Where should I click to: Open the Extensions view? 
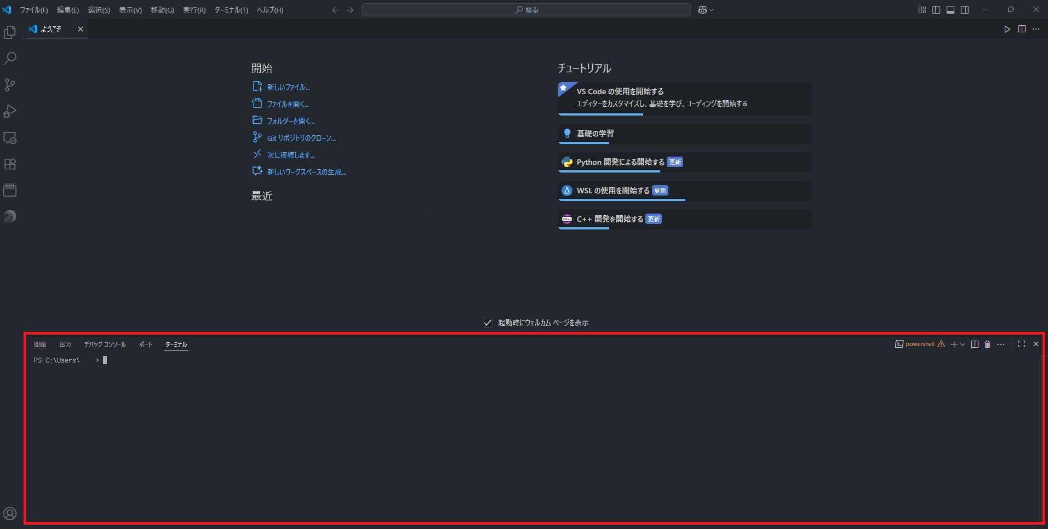(x=10, y=164)
